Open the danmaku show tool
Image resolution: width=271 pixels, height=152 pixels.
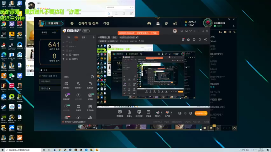(x=78, y=108)
